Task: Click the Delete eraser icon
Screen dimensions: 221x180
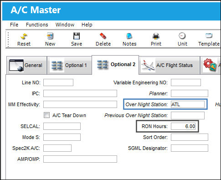Action: tap(103, 40)
